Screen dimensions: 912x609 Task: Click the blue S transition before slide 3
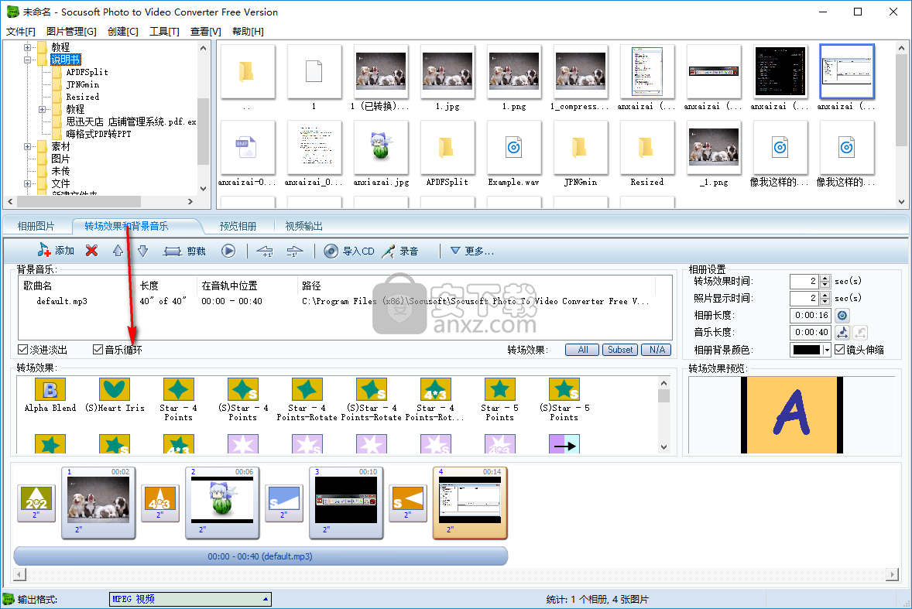[284, 503]
